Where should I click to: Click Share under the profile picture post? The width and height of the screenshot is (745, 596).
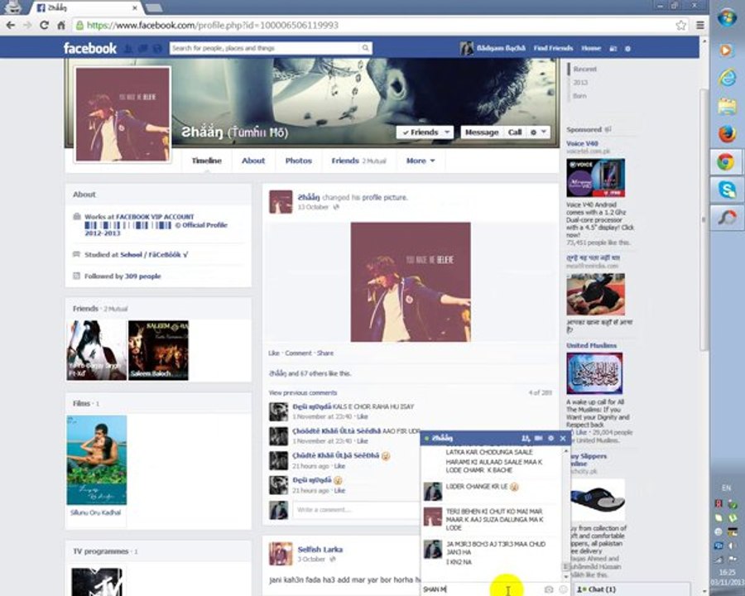(325, 353)
